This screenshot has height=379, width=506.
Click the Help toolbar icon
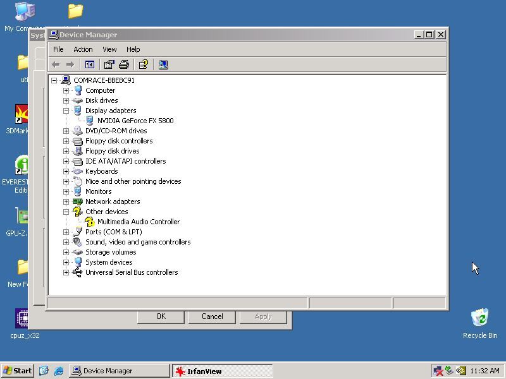144,65
